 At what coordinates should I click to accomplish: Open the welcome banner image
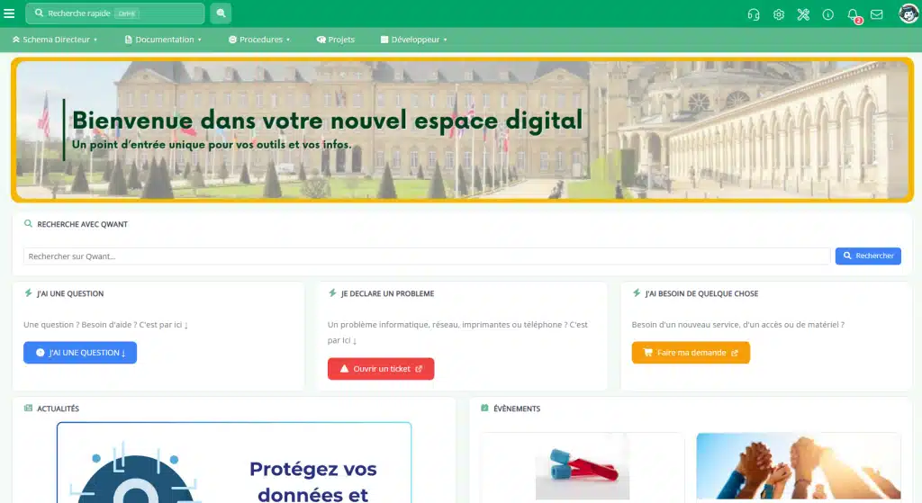pos(462,130)
